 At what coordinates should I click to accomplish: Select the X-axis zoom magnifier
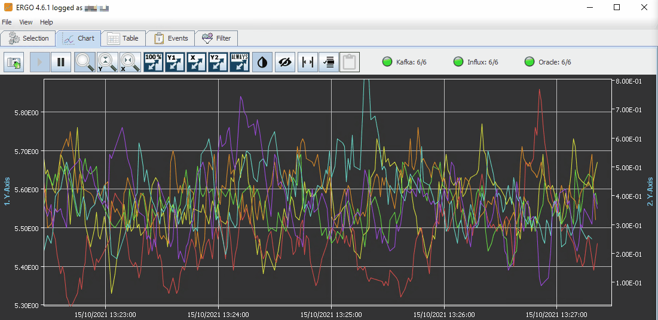pyautogui.click(x=130, y=62)
